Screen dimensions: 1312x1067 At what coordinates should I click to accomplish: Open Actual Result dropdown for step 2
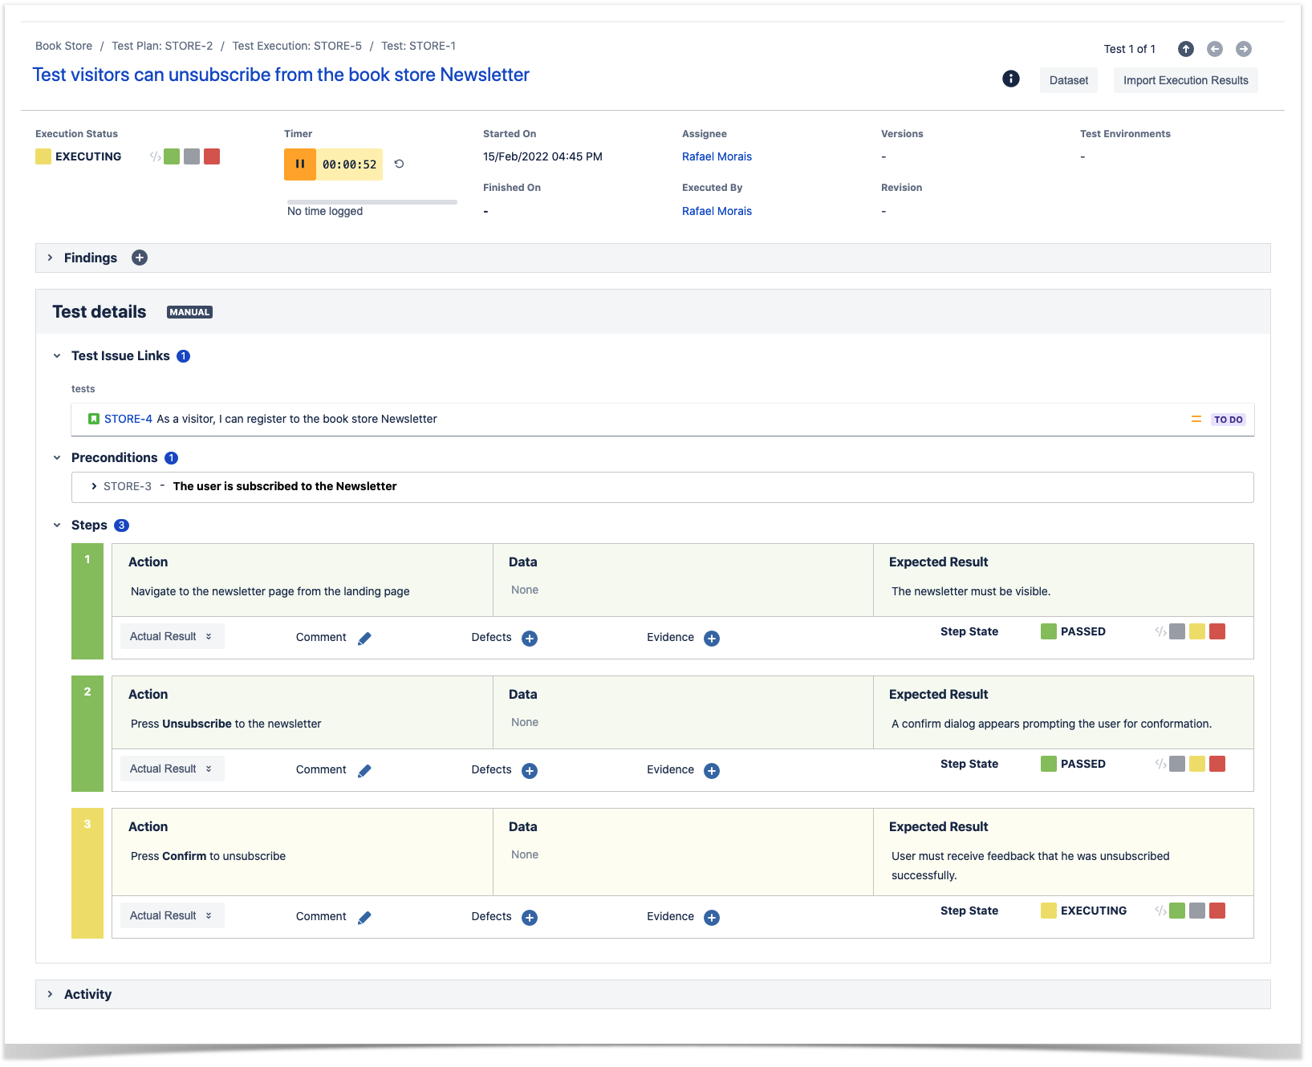172,769
